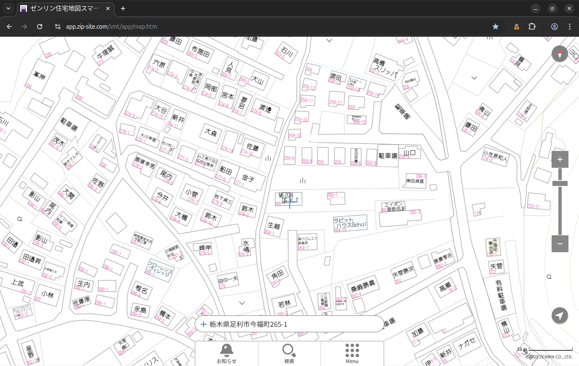The height and width of the screenshot is (366, 579).
Task: Select the ラビットハウスSoYuzi building on map
Action: coord(350,223)
